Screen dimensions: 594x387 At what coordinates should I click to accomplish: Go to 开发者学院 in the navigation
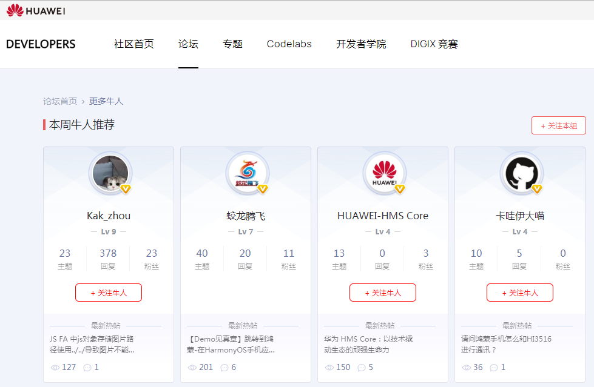tap(361, 44)
